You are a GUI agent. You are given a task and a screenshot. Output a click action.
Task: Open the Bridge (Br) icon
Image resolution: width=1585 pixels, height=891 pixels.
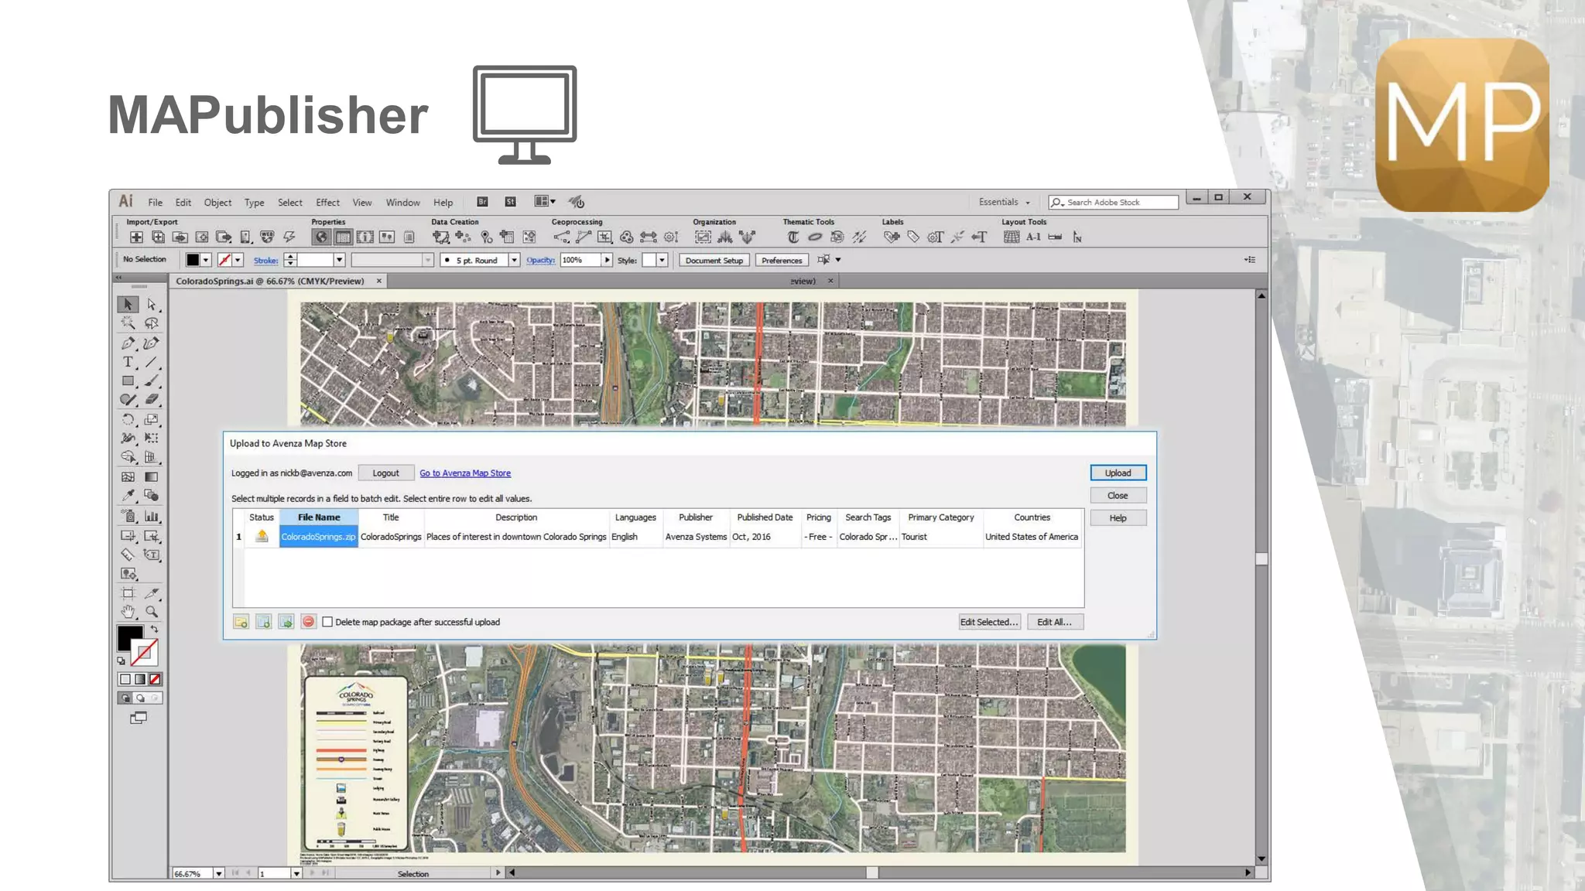coord(482,202)
